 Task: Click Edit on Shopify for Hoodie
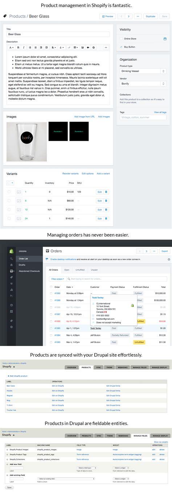click(58, 392)
